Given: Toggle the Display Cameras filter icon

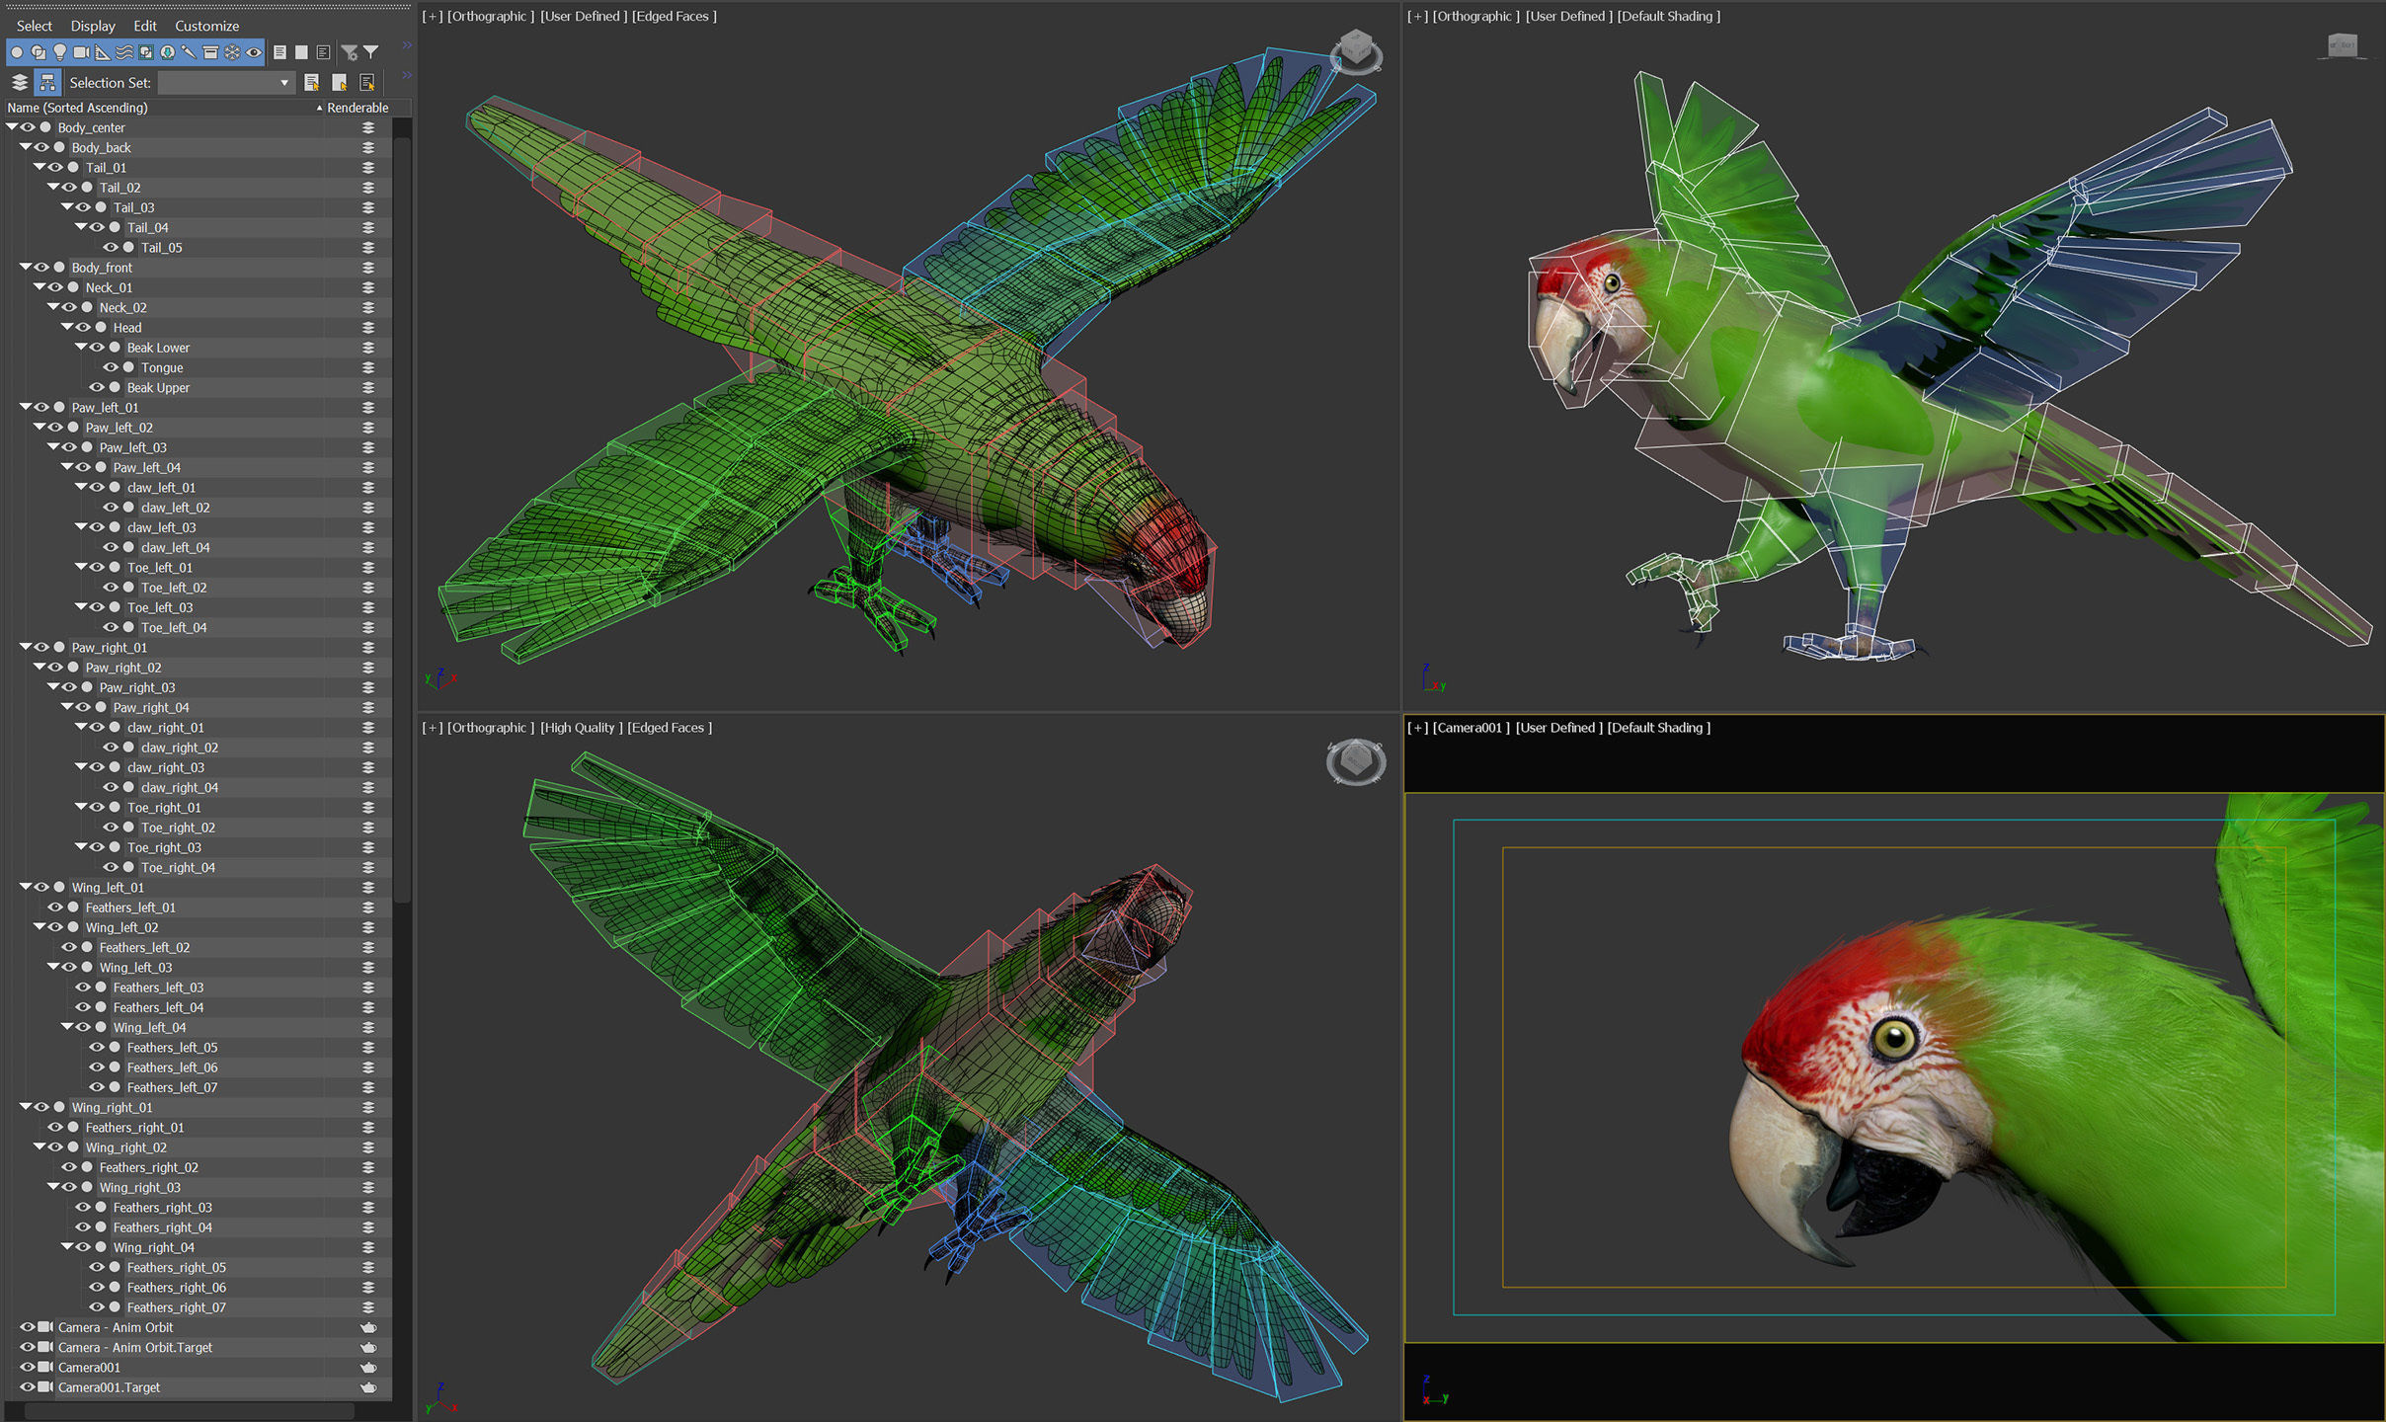Looking at the screenshot, I should [x=81, y=52].
